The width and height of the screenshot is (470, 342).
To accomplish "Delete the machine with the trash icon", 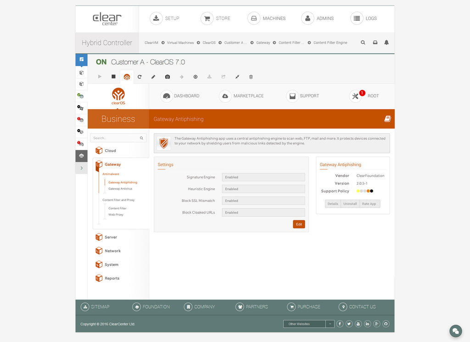I will [x=251, y=77].
